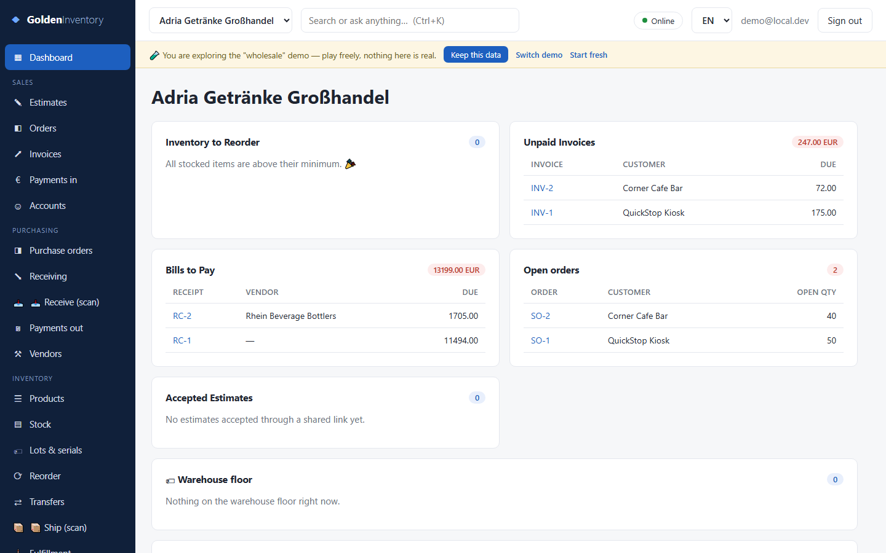Navigate to Purchase orders
Screen dimensions: 886x553
click(68, 251)
